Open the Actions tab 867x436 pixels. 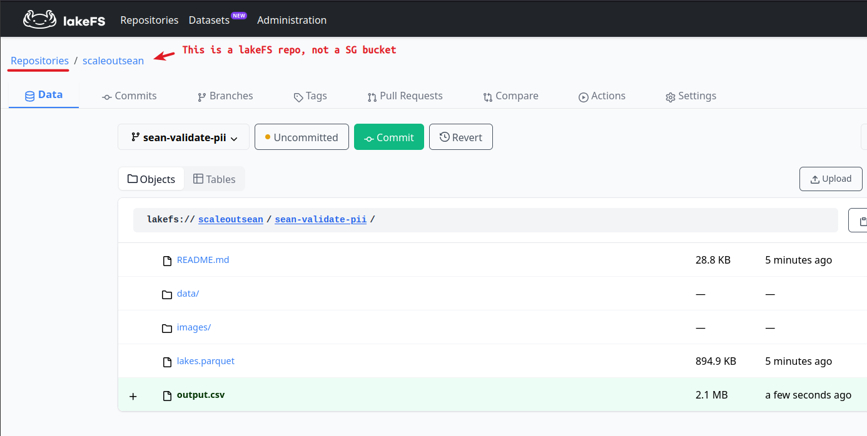602,96
